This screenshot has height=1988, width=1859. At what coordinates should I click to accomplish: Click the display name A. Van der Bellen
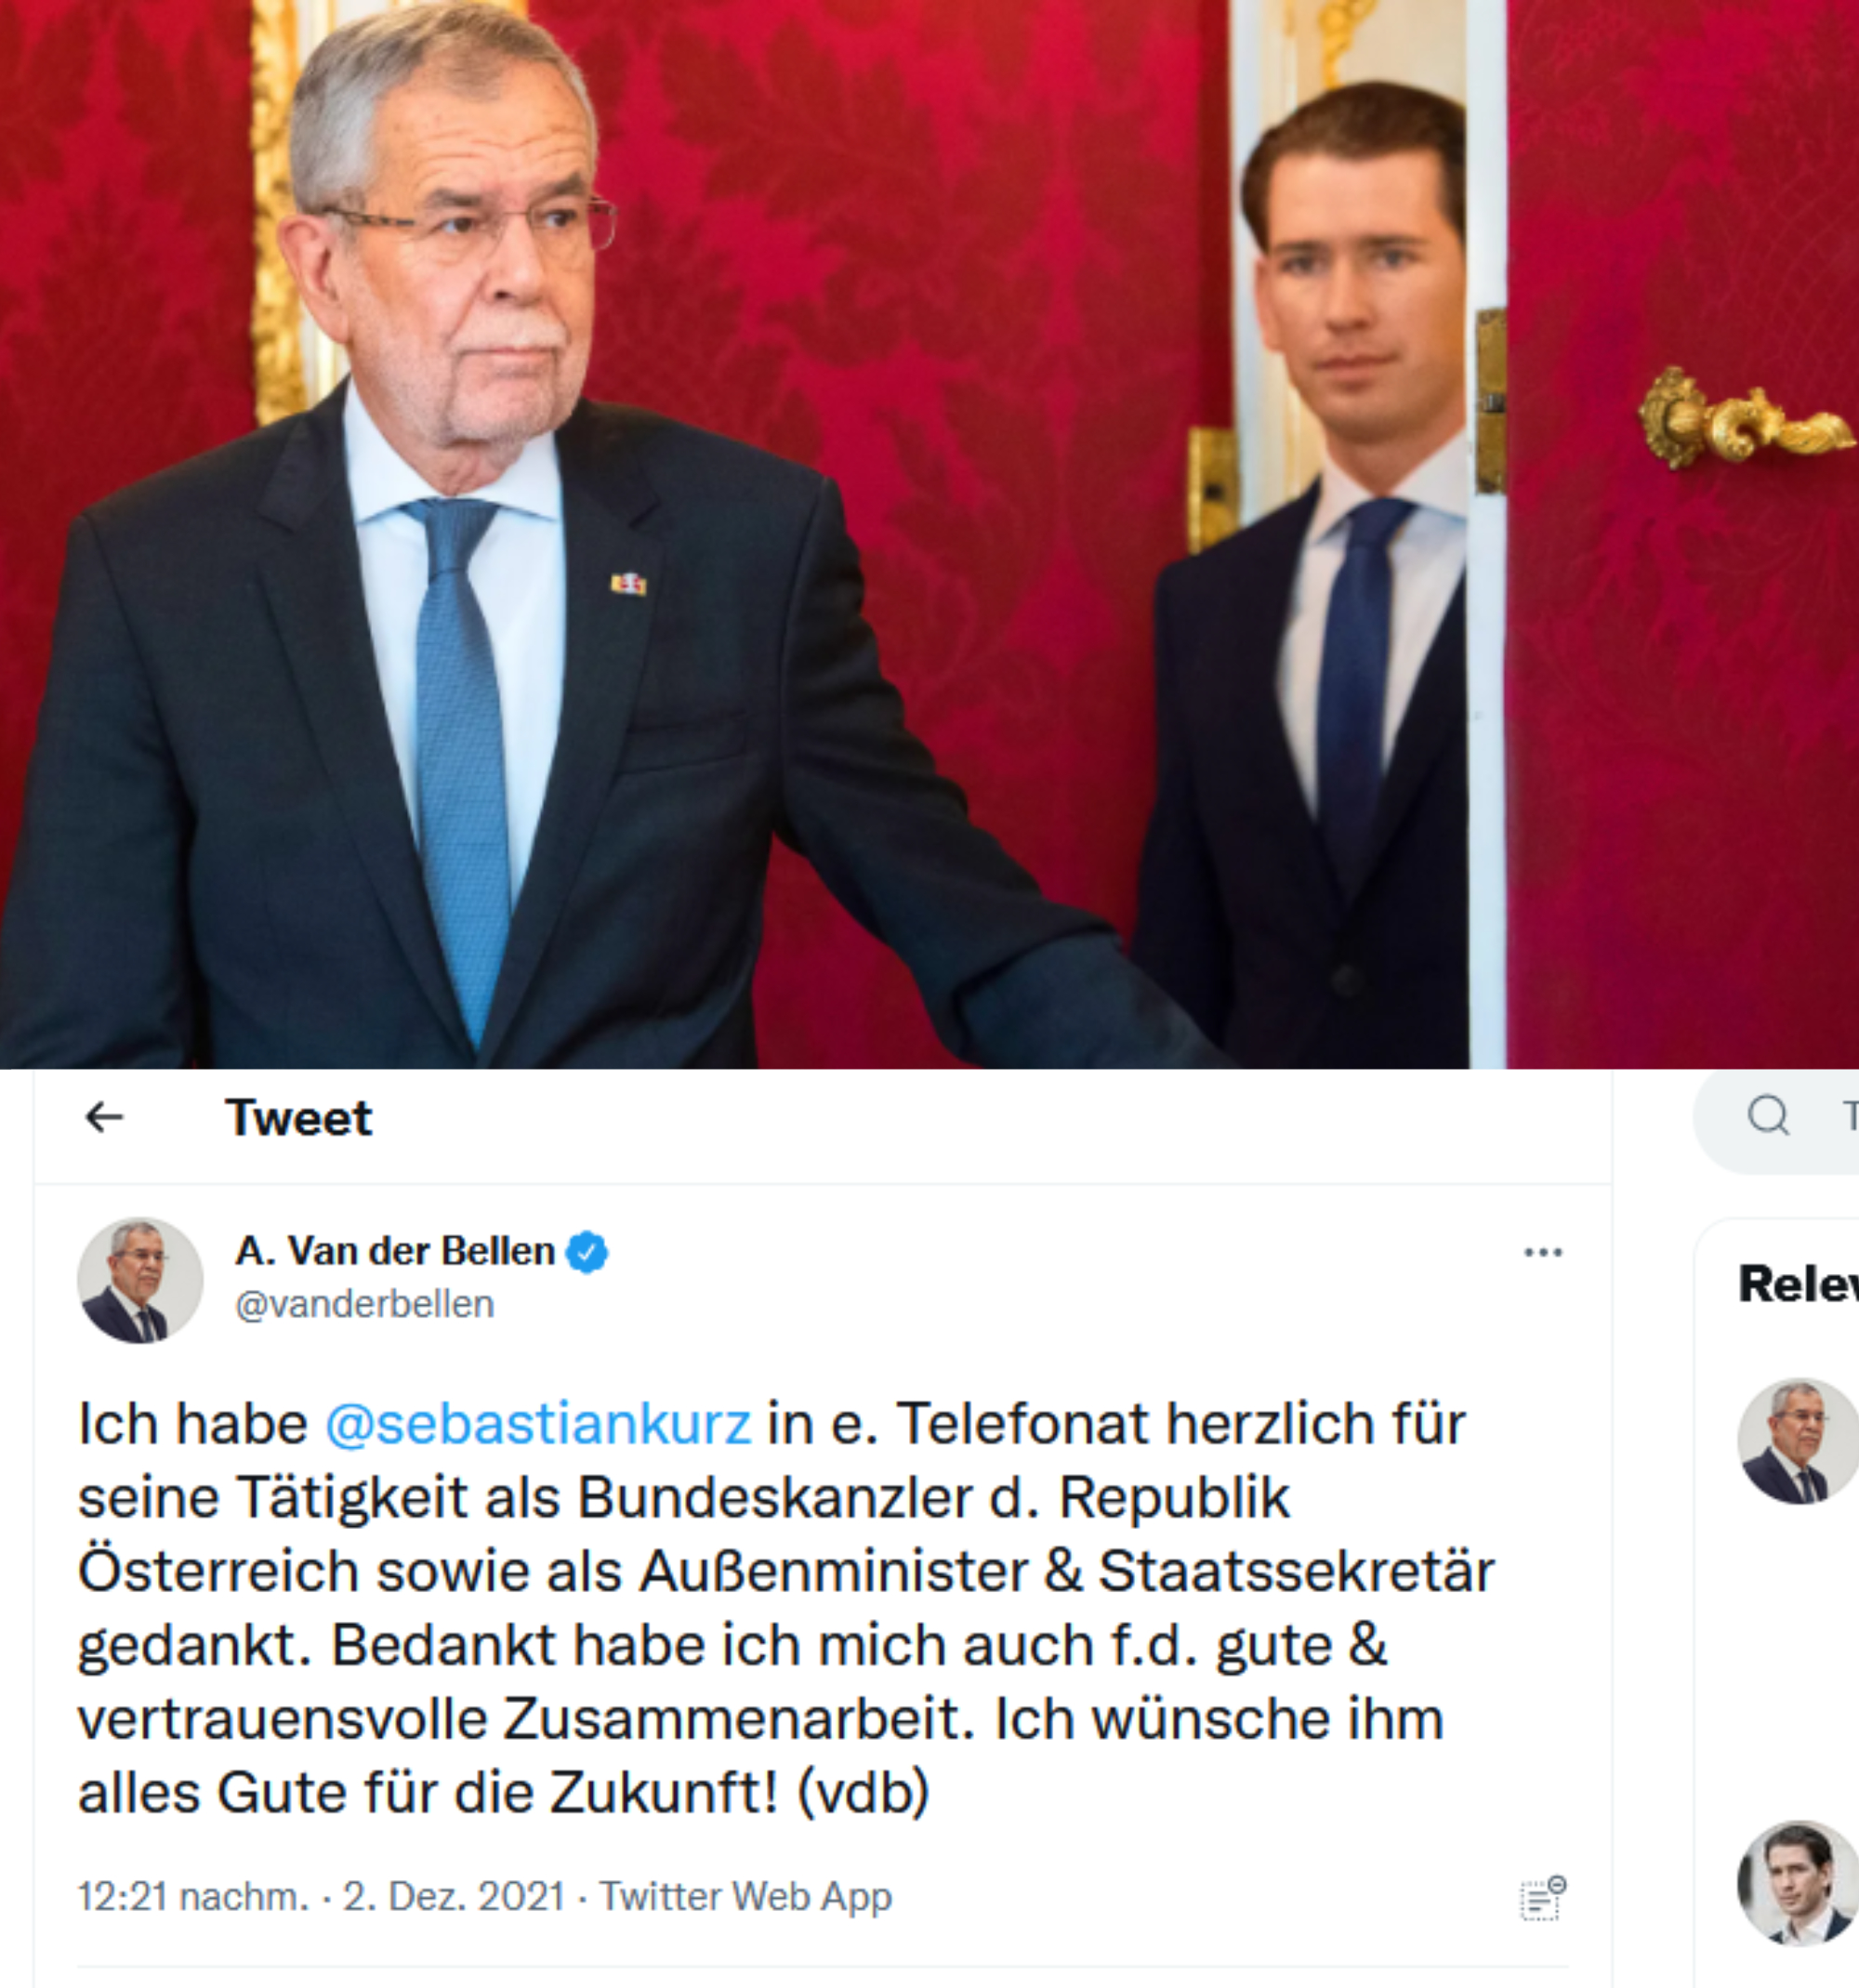[x=395, y=1251]
